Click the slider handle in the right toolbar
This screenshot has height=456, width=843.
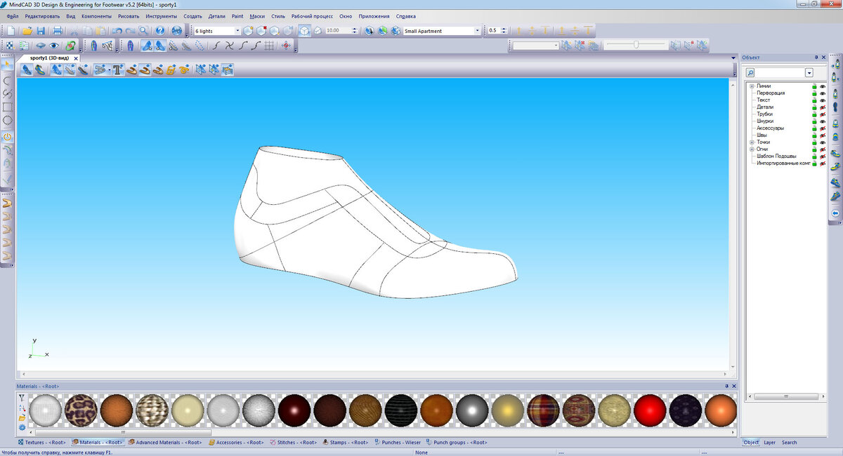(636, 46)
